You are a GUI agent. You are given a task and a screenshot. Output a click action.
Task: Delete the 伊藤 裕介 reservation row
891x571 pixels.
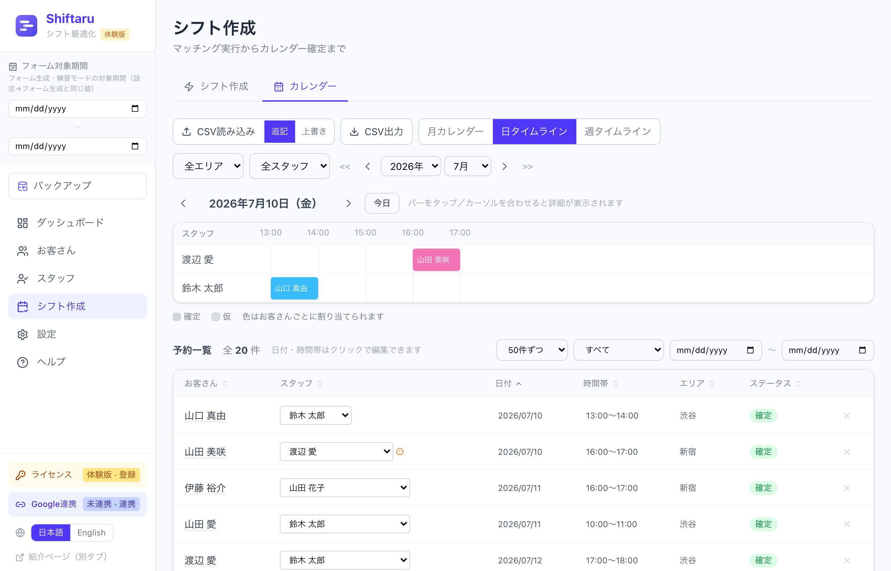[x=847, y=488]
